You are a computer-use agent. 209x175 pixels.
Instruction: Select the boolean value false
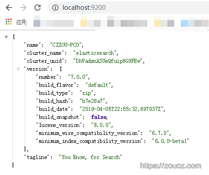click(x=99, y=117)
